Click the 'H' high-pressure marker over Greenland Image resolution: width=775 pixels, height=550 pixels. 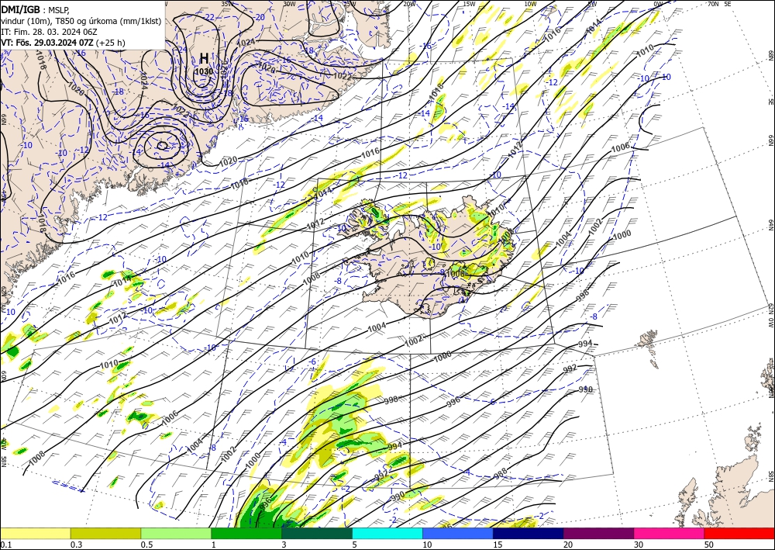tap(204, 58)
